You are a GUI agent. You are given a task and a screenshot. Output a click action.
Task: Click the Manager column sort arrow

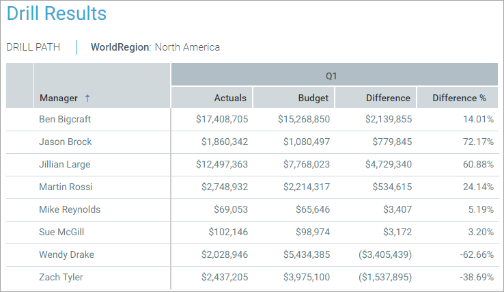click(87, 98)
